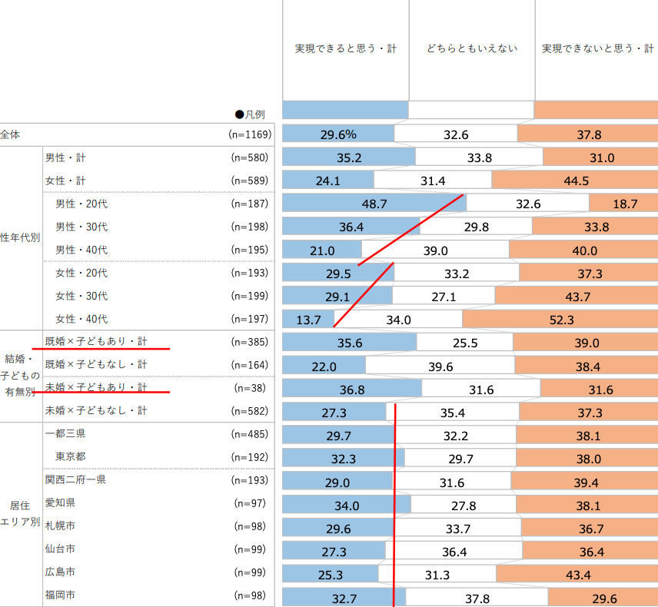Click the 18.7 orange bar for 男性・20代
The height and width of the screenshot is (607, 658).
(x=623, y=204)
